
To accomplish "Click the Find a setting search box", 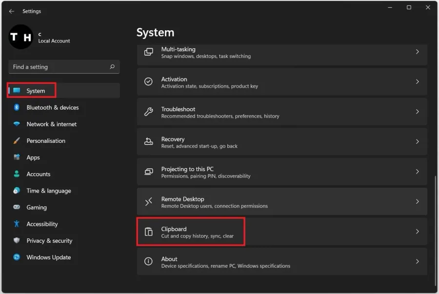I will click(64, 67).
